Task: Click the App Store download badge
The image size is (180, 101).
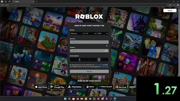Action: pos(41,87)
